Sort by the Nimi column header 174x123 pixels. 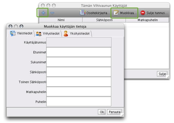[x=61, y=20]
